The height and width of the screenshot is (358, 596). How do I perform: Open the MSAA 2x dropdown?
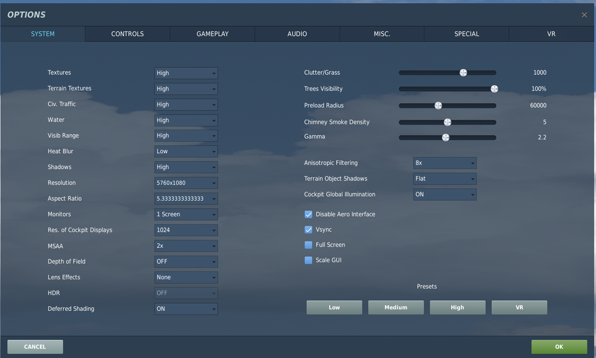186,246
